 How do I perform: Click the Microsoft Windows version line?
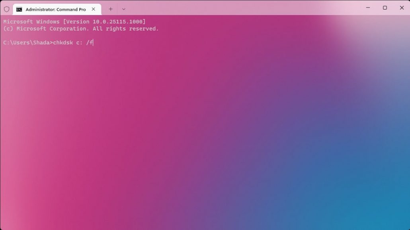pyautogui.click(x=74, y=21)
